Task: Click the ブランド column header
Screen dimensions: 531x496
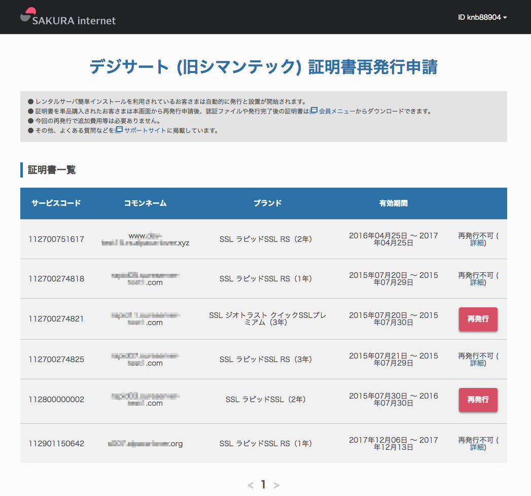Action: pyautogui.click(x=268, y=203)
